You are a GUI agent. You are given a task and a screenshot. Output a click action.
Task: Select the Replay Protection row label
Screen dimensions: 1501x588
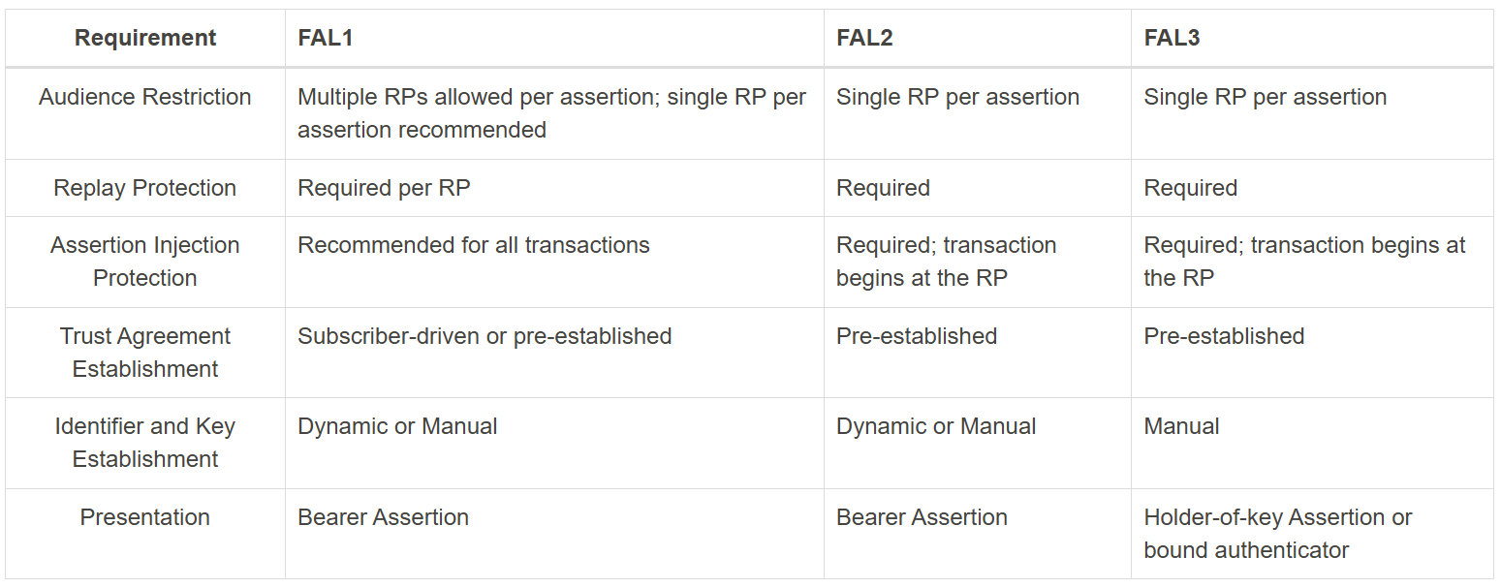click(x=145, y=188)
